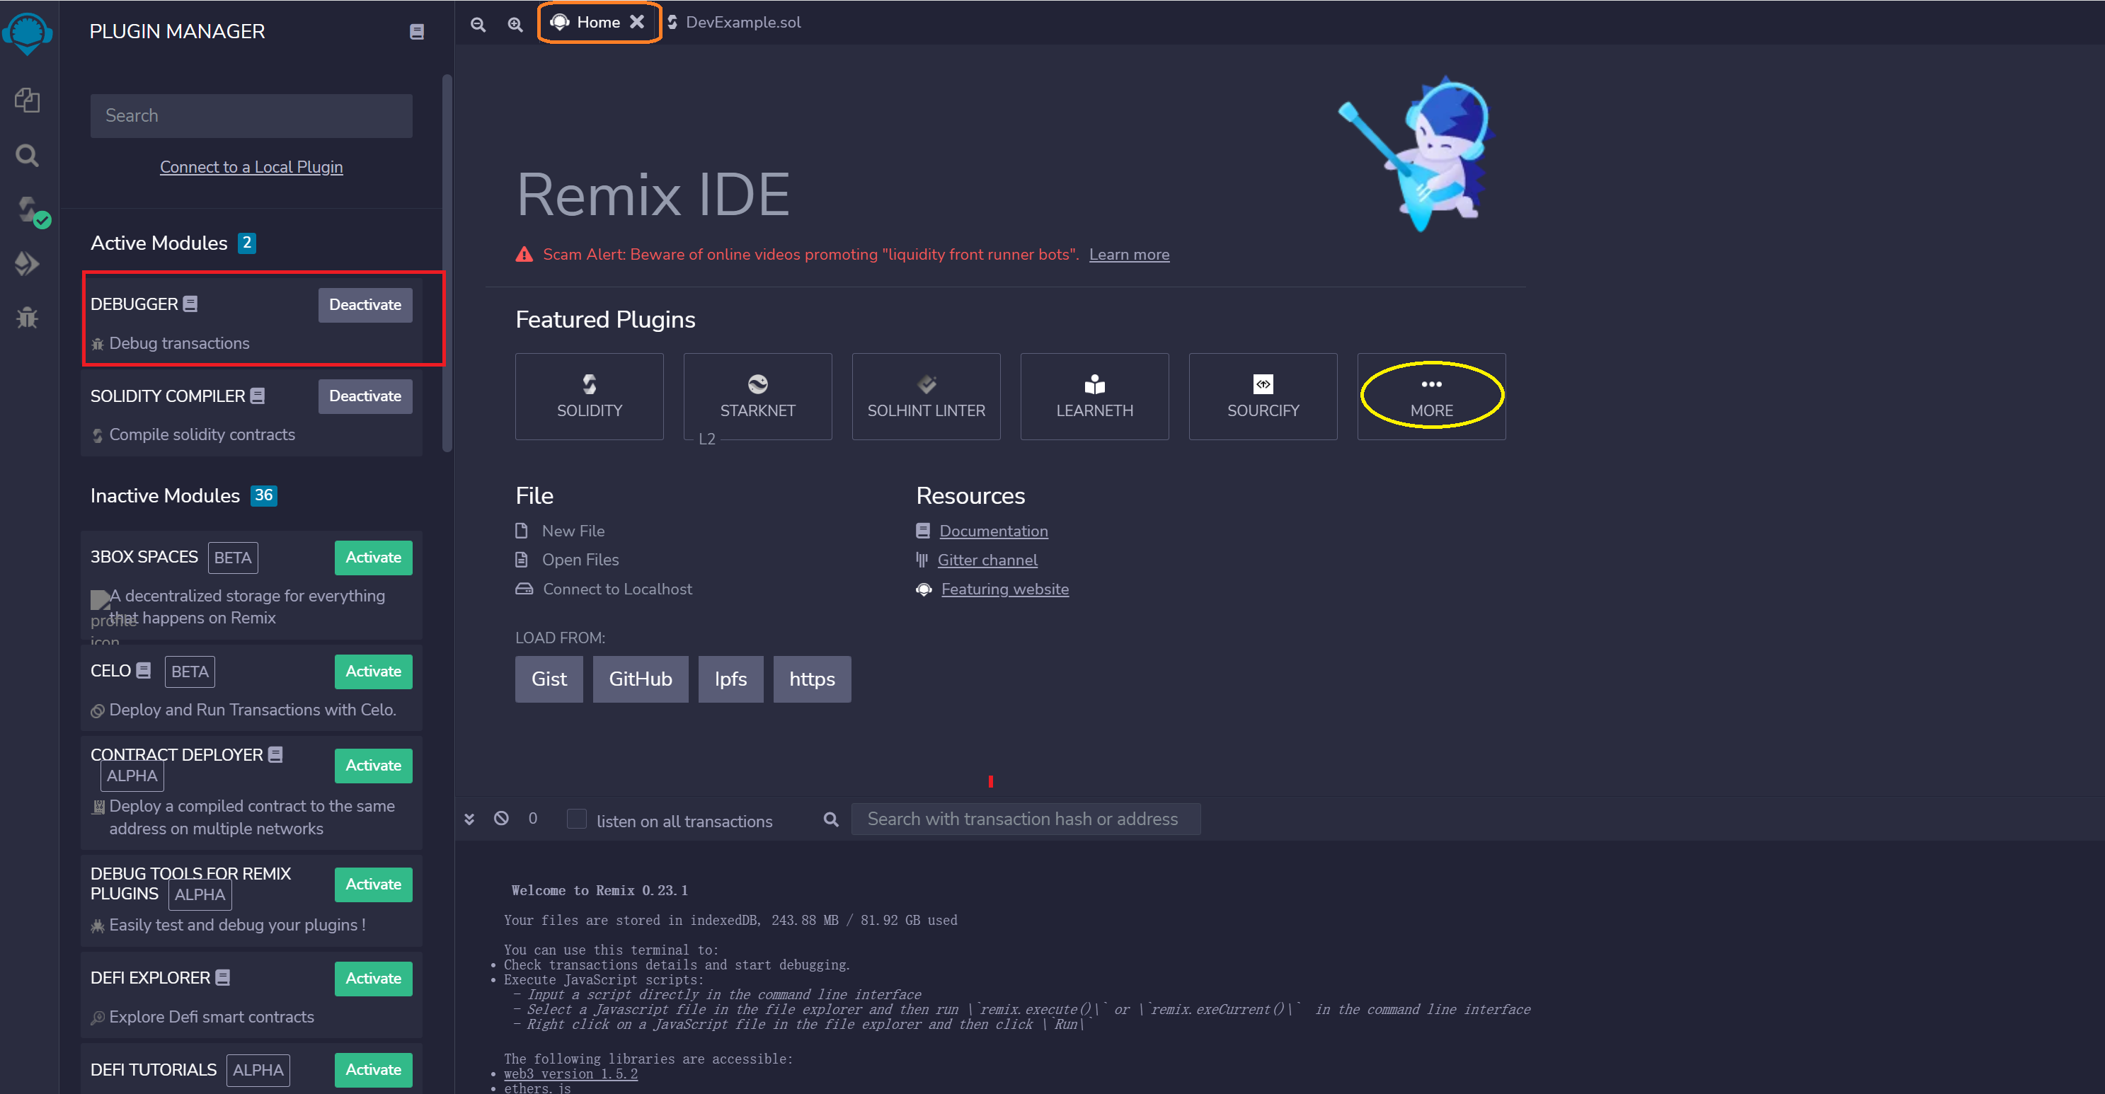
Task: Select the SOLHINT LINTER featured plugin
Action: tap(926, 396)
